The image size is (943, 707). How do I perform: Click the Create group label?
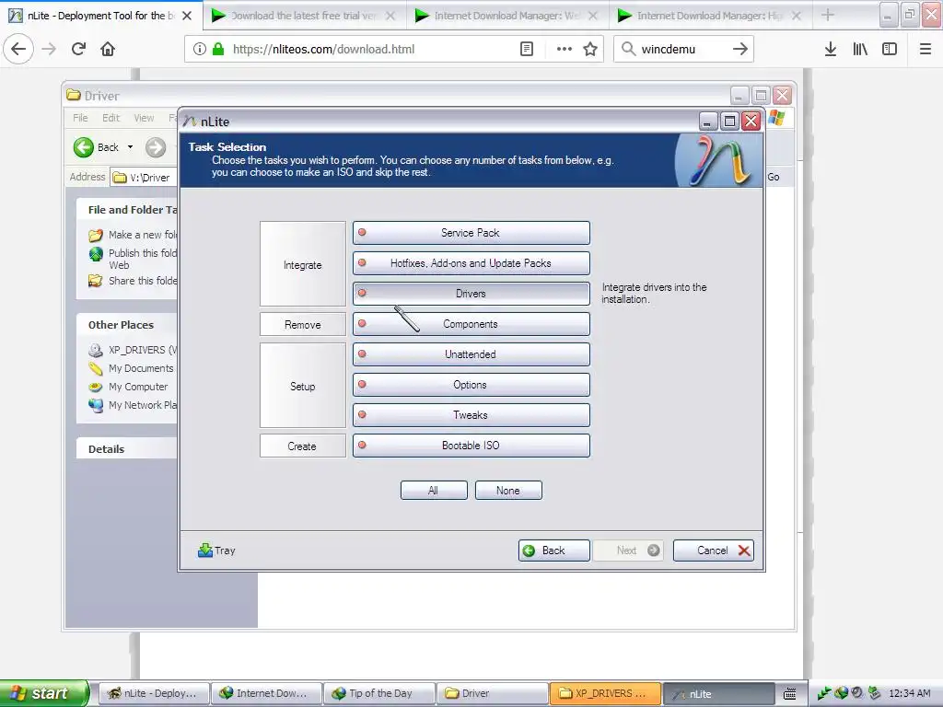coord(302,446)
